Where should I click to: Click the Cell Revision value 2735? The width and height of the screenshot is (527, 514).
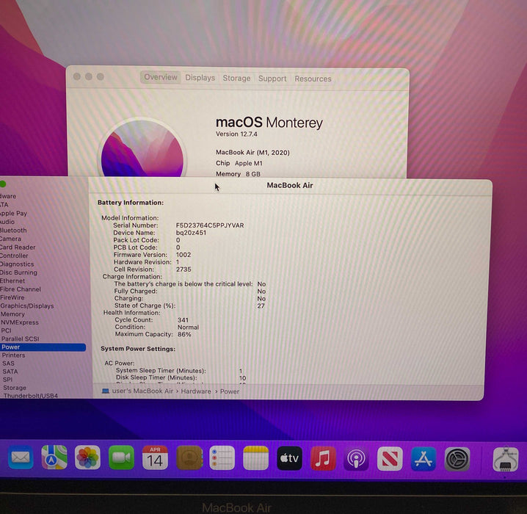183,269
